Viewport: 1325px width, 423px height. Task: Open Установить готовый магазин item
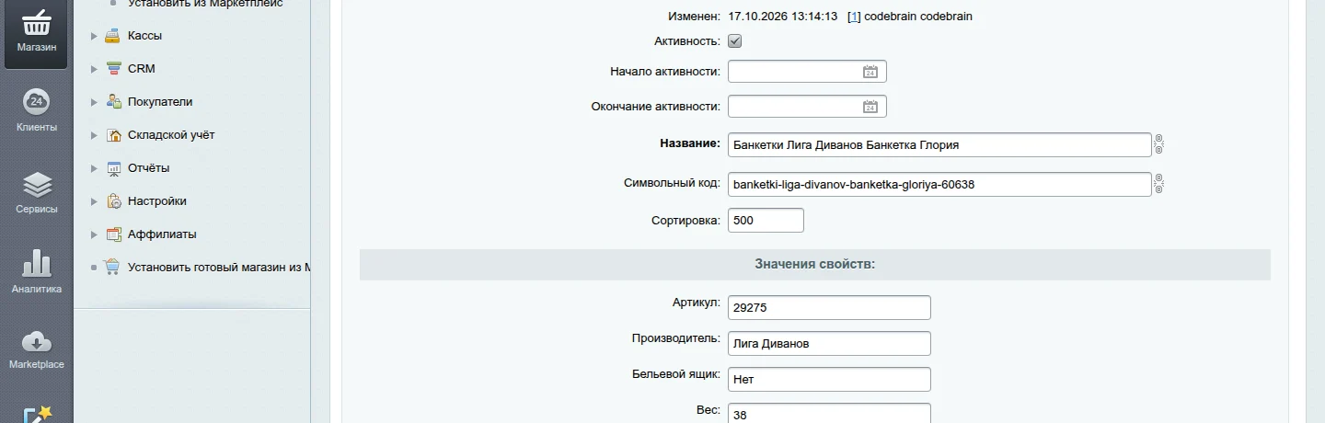tap(219, 268)
